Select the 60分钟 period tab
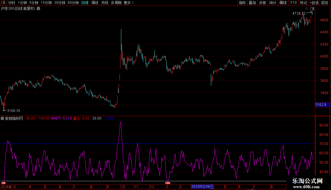The image size is (331, 190). (73, 3)
